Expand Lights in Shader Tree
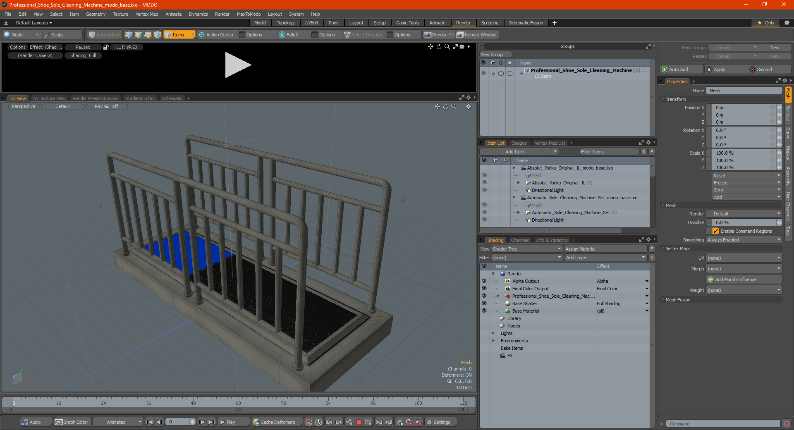794x430 pixels. (x=493, y=333)
